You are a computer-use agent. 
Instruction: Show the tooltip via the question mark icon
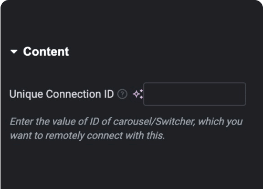pos(122,94)
